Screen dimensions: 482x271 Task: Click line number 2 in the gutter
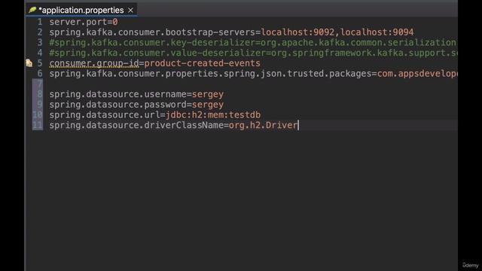40,32
